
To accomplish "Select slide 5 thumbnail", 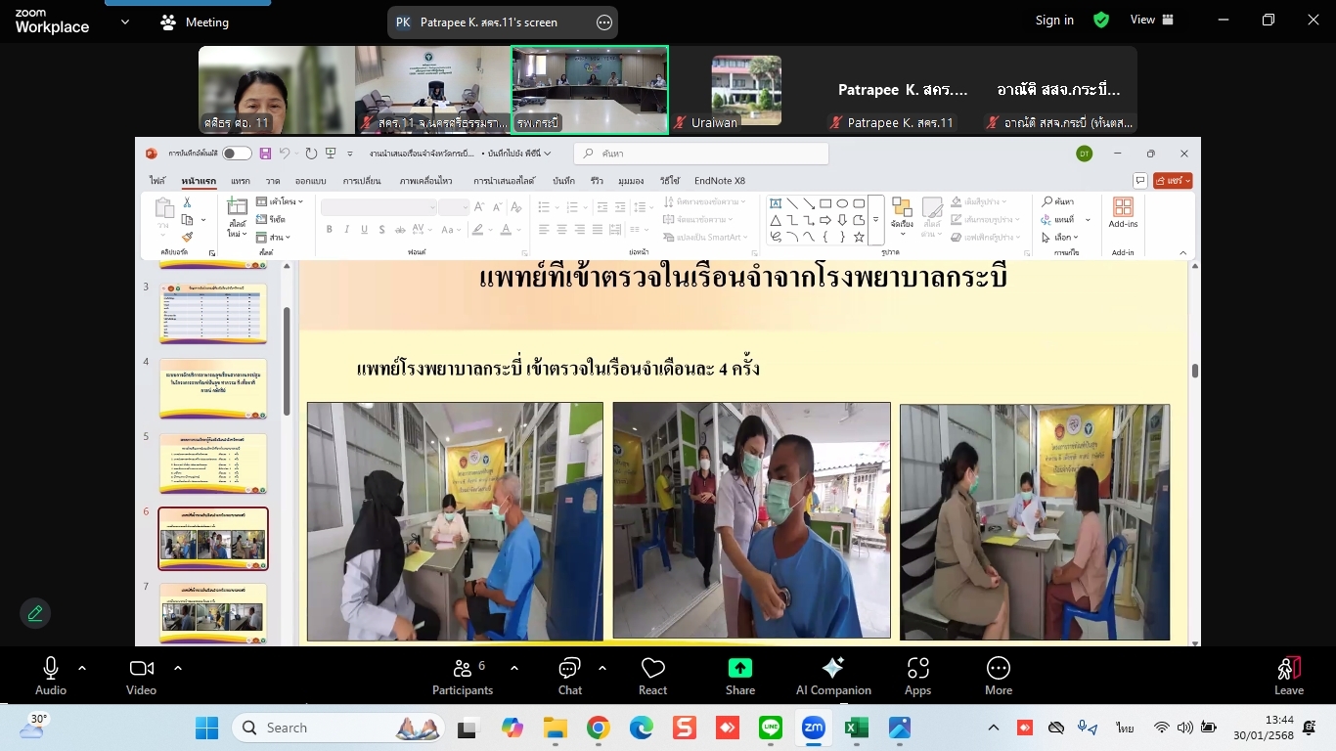I will click(x=213, y=464).
